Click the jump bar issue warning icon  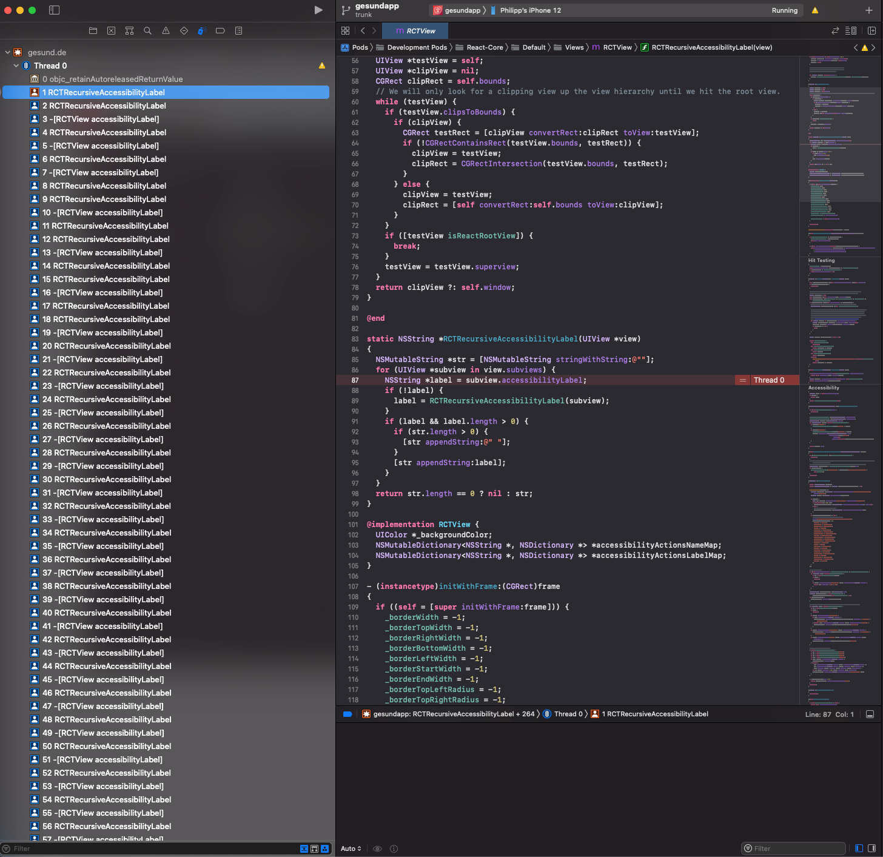click(x=865, y=47)
